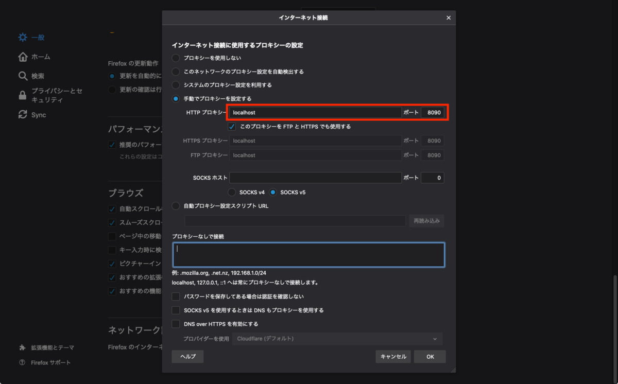This screenshot has height=384, width=618.
Task: Confirm settings with the OK button
Action: (x=430, y=357)
